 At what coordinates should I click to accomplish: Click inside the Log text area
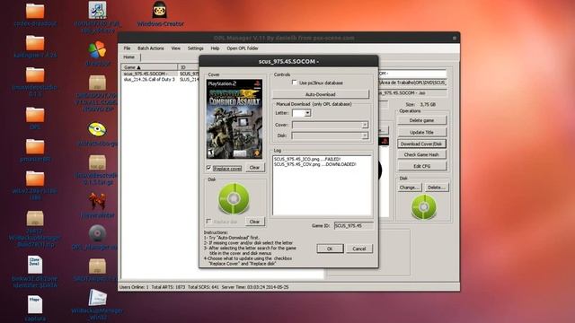322,186
